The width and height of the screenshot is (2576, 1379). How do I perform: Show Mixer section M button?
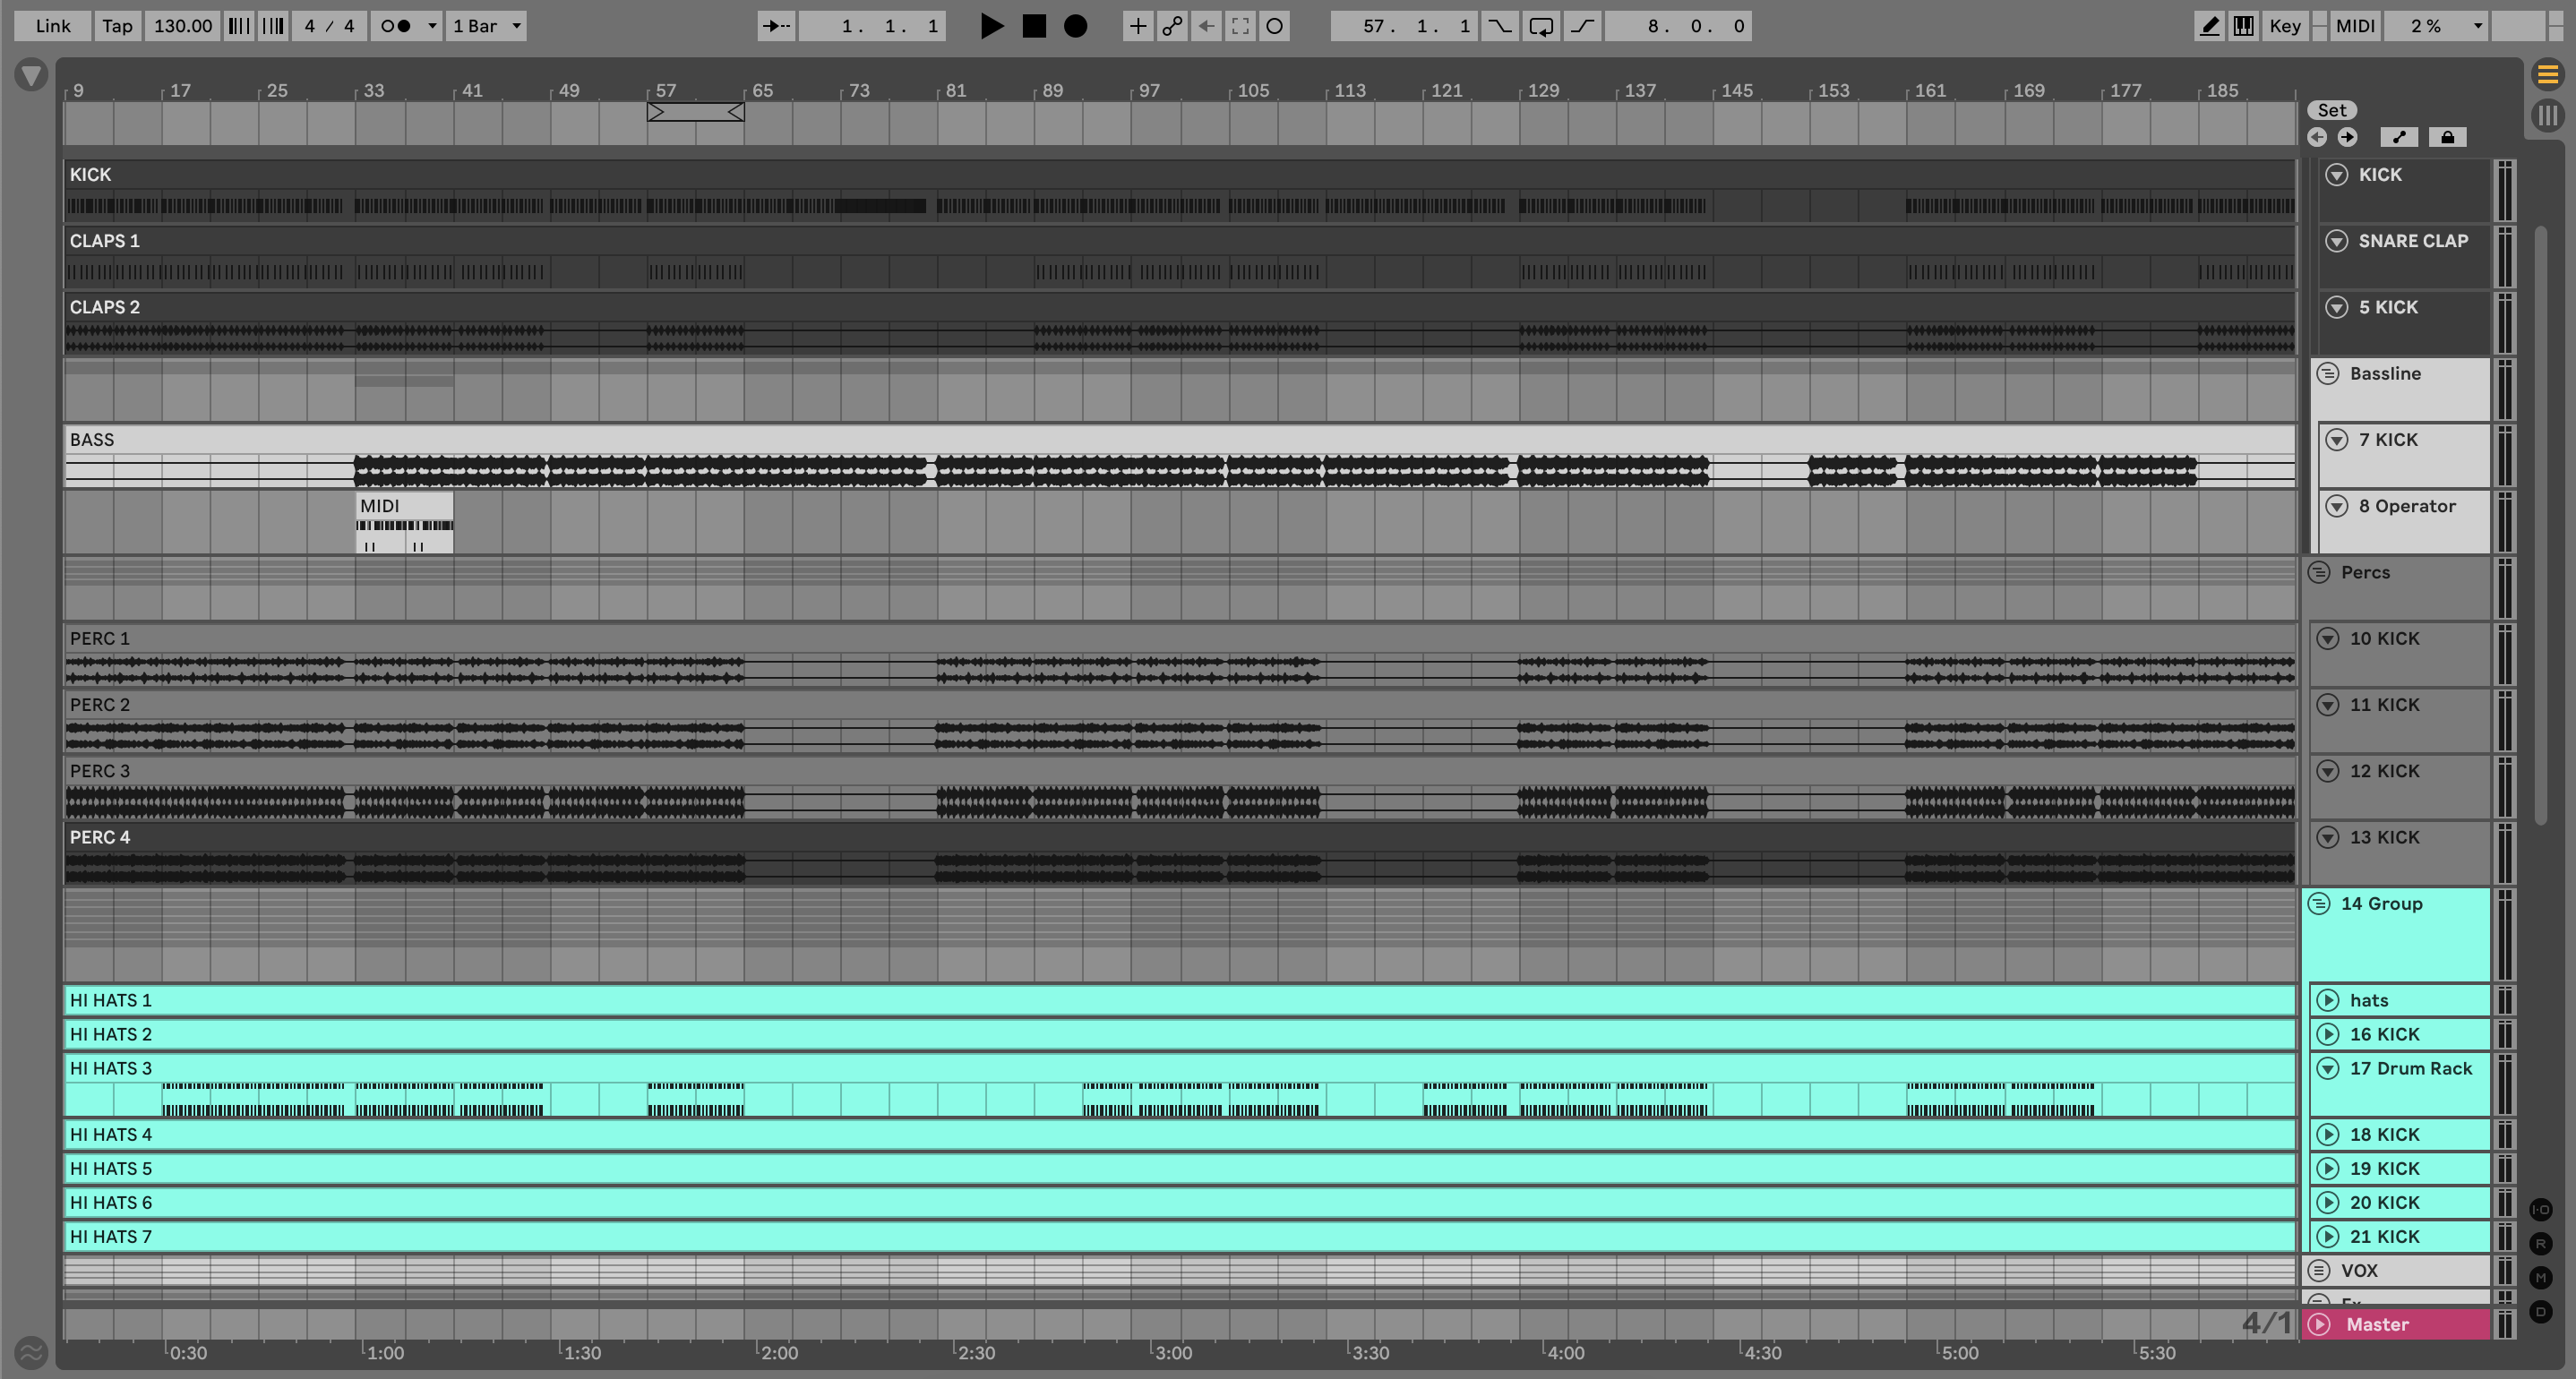(x=2541, y=1277)
